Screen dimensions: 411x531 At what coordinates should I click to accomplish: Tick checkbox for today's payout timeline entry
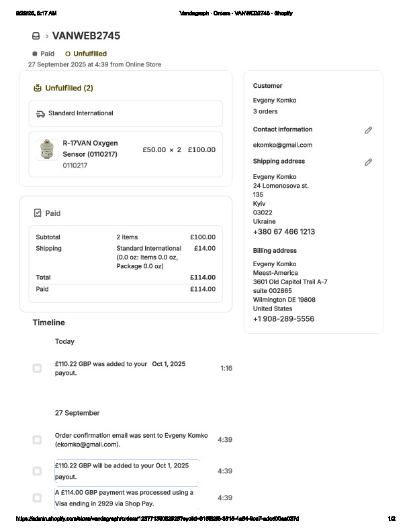(x=37, y=368)
